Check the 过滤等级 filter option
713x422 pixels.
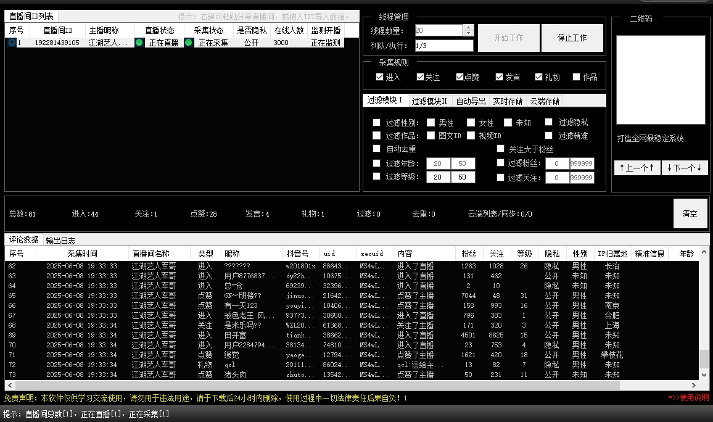[x=377, y=176]
